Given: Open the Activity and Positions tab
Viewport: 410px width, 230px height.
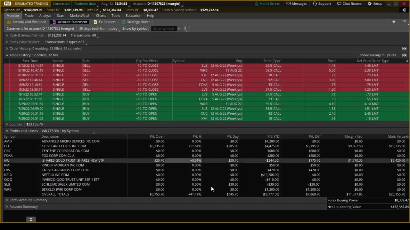Looking at the screenshot, I should click(26, 22).
